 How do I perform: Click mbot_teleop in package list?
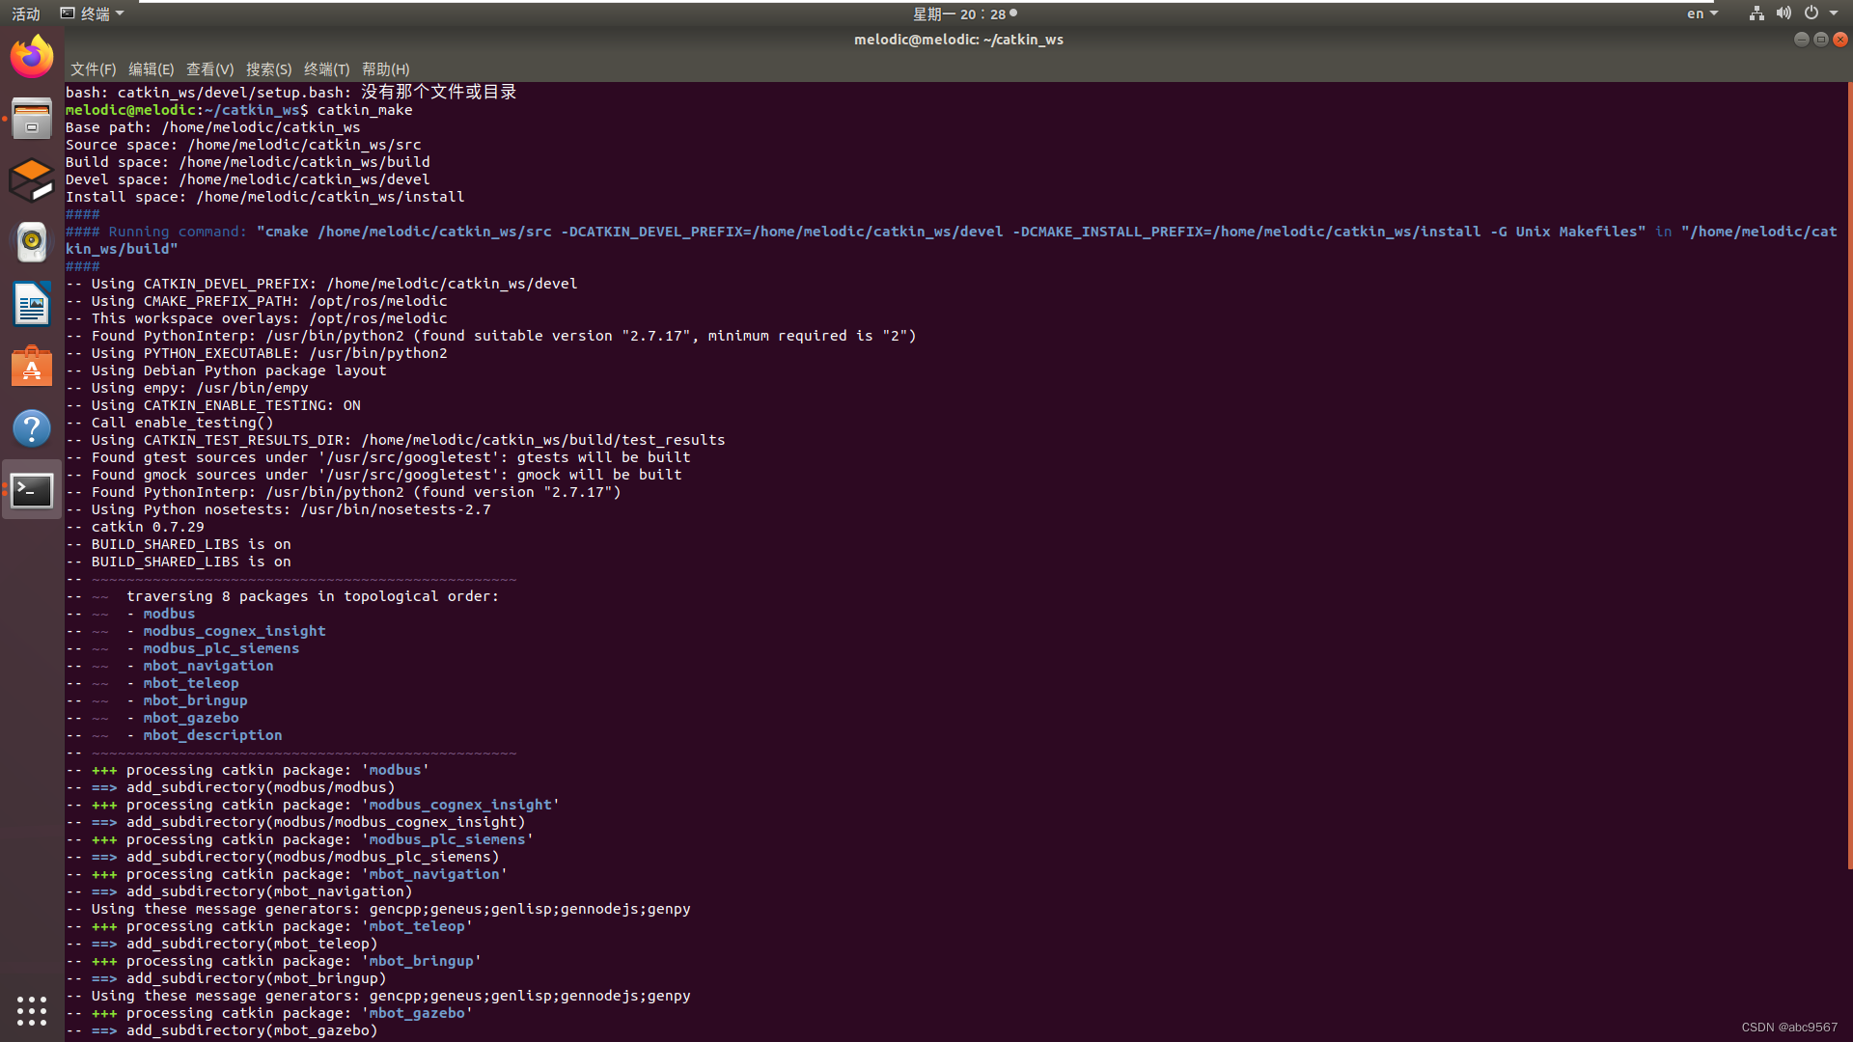(x=191, y=683)
